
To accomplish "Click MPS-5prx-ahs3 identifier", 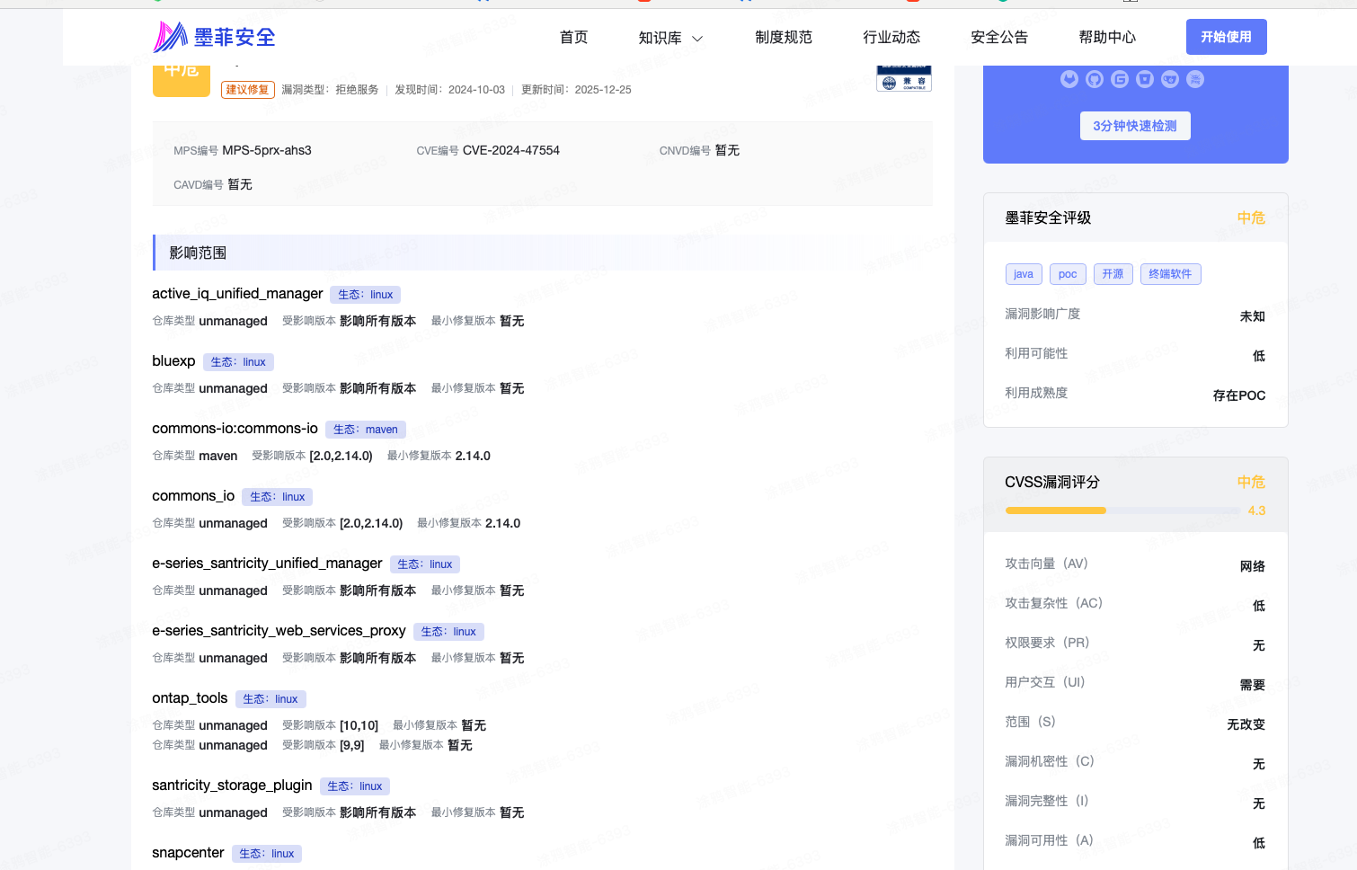I will [267, 150].
